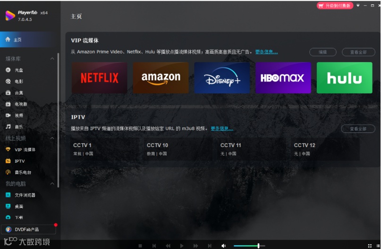Select the CCTV 10 channel
The image size is (382, 249).
click(179, 149)
